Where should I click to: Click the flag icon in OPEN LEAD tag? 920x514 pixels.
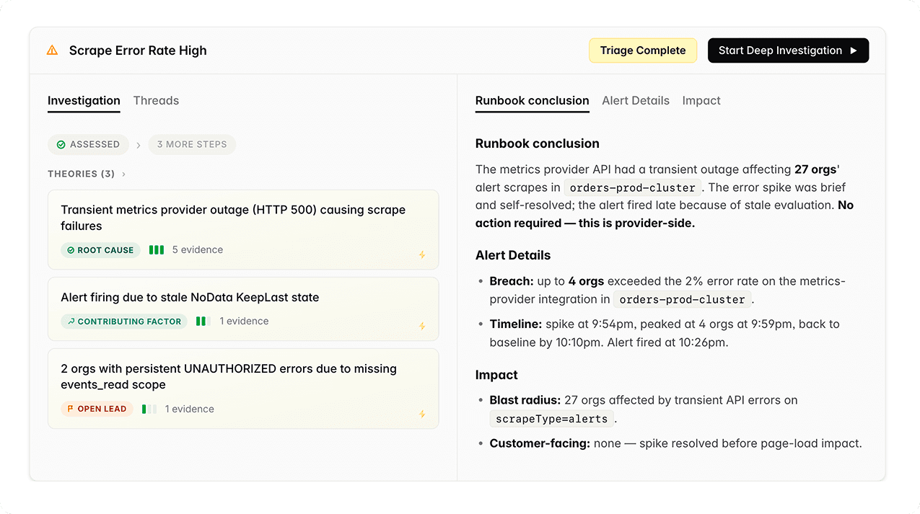pos(71,409)
